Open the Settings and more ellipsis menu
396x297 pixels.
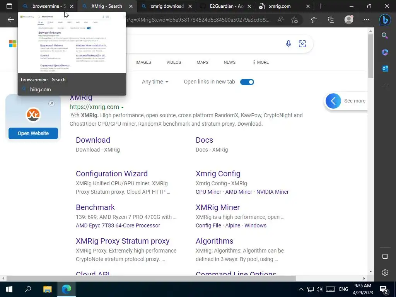(x=367, y=20)
